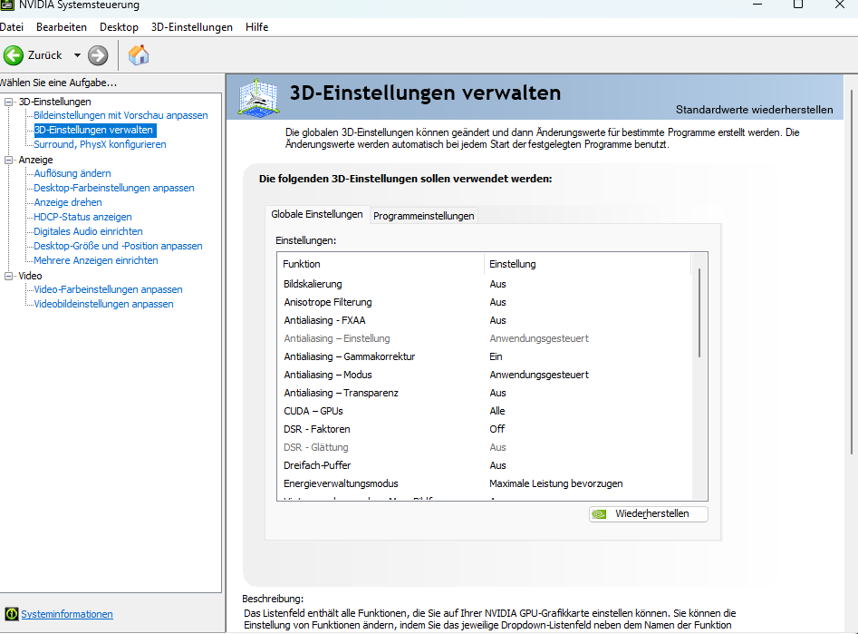Open the Datei menu
The height and width of the screenshot is (634, 858).
(x=12, y=27)
